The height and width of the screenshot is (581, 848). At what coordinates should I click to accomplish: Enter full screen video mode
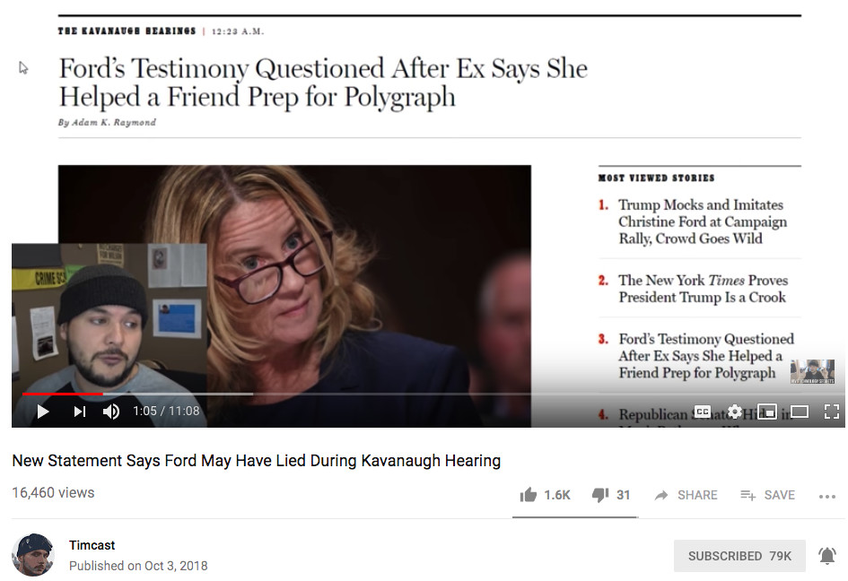(x=832, y=412)
